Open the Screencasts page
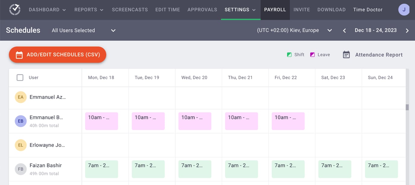The height and width of the screenshot is (185, 415). pos(130,9)
